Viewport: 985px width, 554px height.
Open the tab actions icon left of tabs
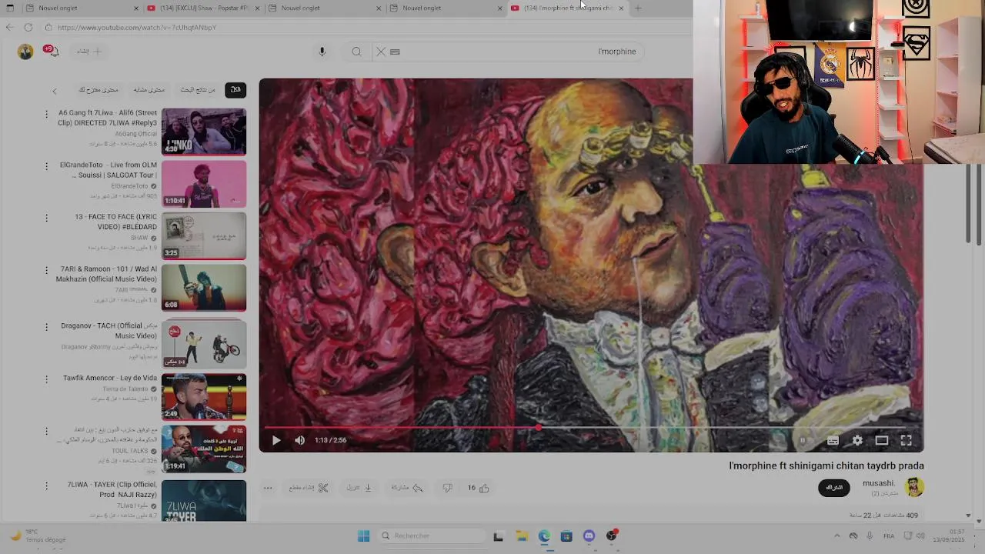point(8,8)
